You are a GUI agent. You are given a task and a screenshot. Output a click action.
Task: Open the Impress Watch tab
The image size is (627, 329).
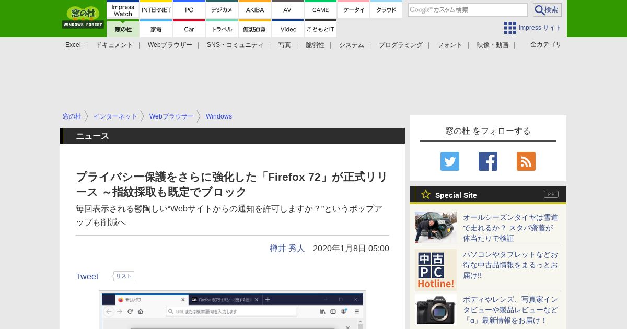point(123,9)
